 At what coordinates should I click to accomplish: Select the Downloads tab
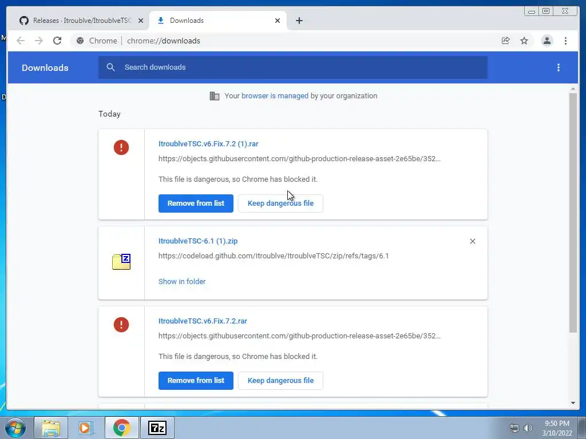pyautogui.click(x=218, y=21)
